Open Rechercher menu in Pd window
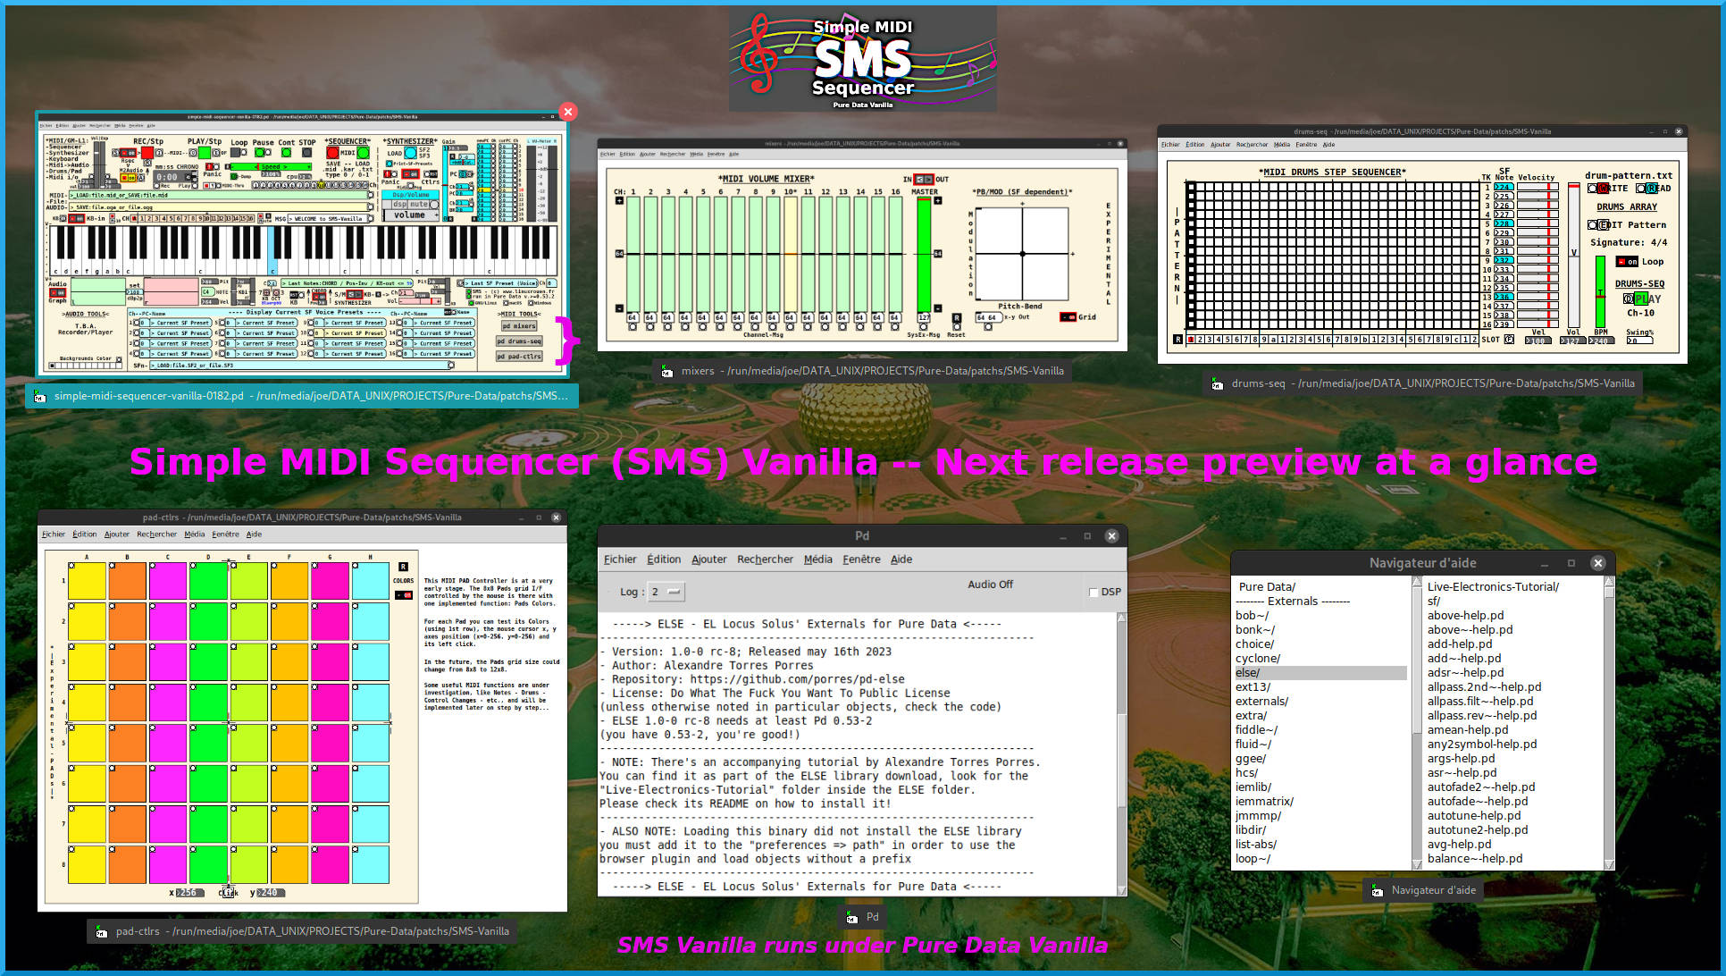Viewport: 1726px width, 976px height. pos(765,560)
